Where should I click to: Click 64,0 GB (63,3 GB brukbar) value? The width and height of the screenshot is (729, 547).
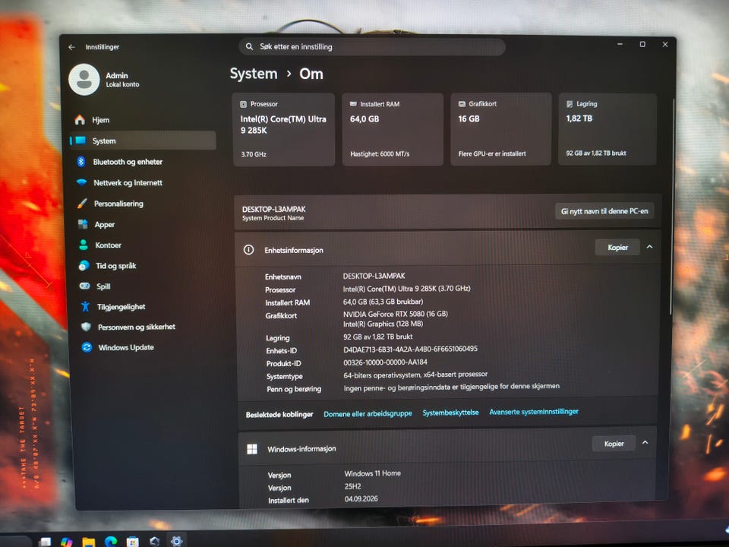tap(383, 302)
